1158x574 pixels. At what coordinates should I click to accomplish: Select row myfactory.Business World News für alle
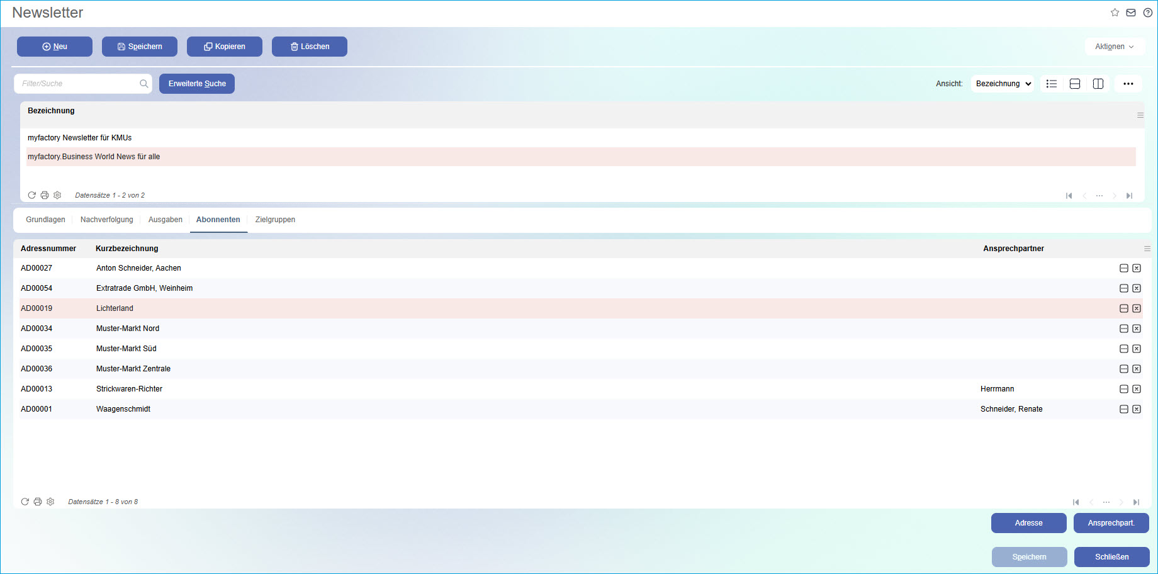[x=582, y=157]
